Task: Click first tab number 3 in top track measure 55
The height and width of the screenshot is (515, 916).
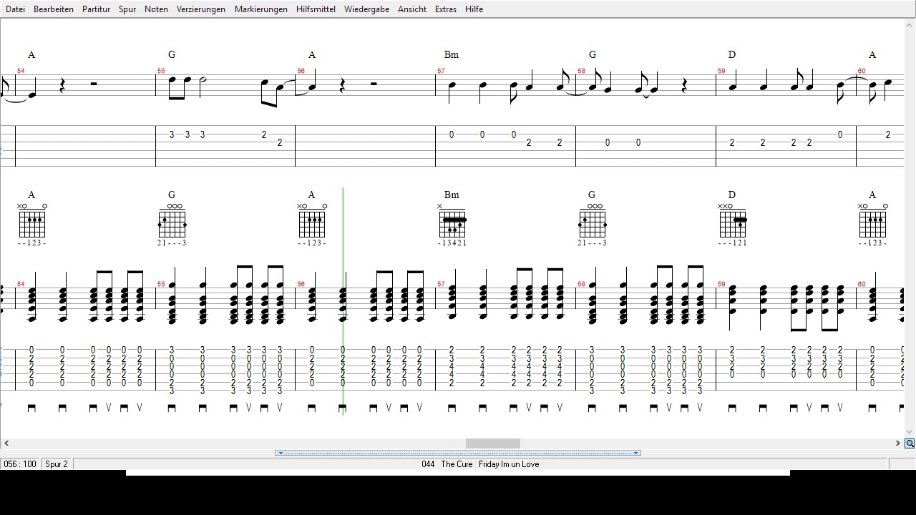Action: tap(172, 134)
